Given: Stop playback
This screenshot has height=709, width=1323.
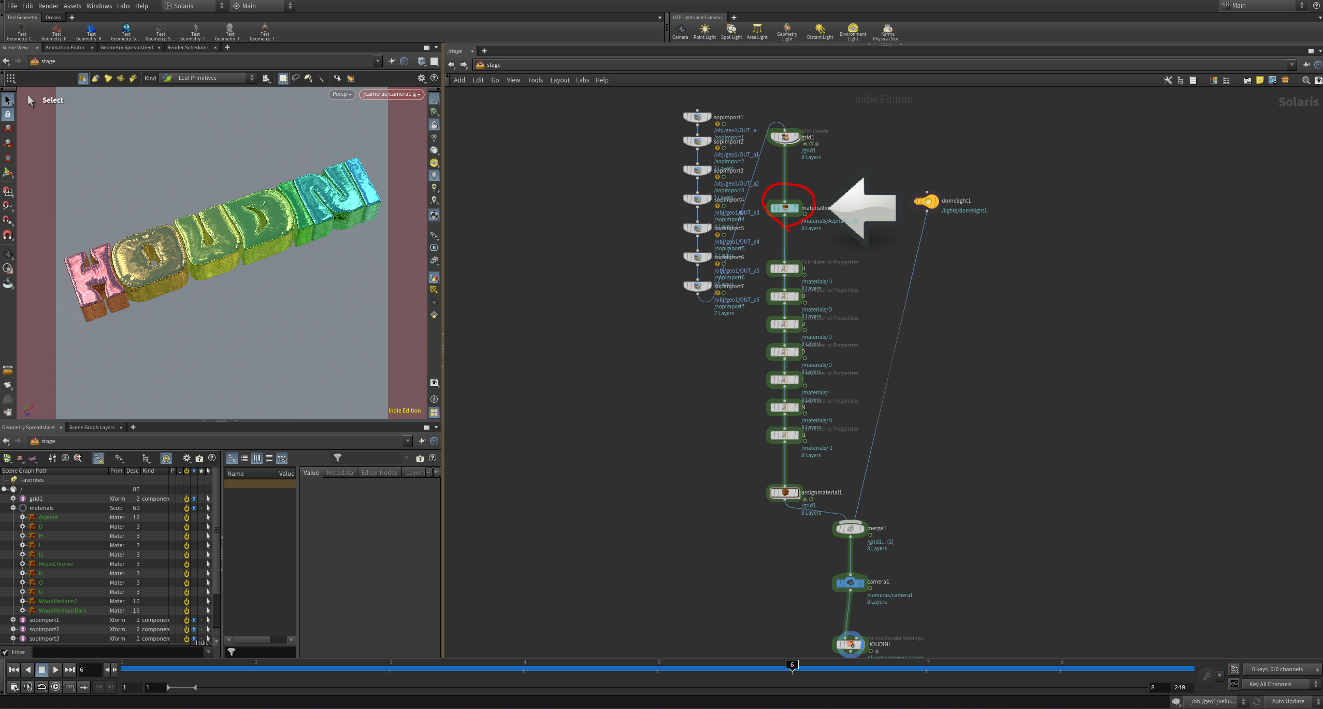Looking at the screenshot, I should click(x=42, y=670).
